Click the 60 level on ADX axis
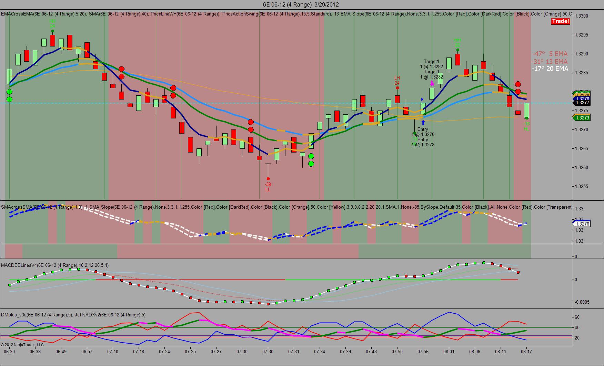The image size is (604, 366). (577, 317)
